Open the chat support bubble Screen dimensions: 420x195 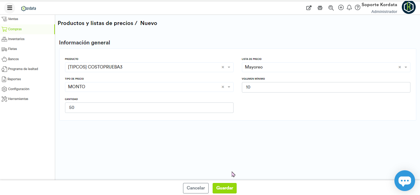405,180
